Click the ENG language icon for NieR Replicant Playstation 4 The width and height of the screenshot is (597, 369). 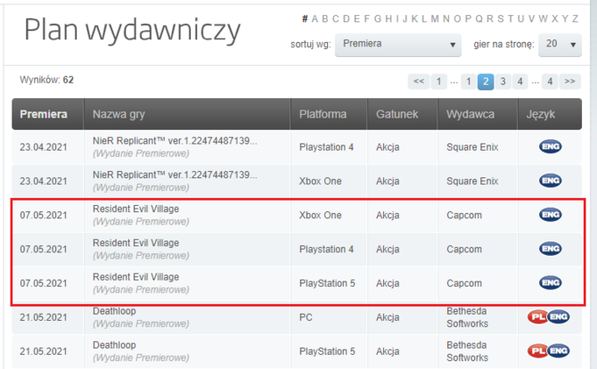550,146
